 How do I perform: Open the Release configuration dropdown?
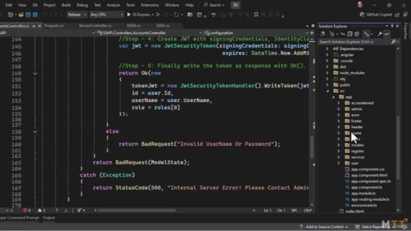pyautogui.click(x=77, y=15)
